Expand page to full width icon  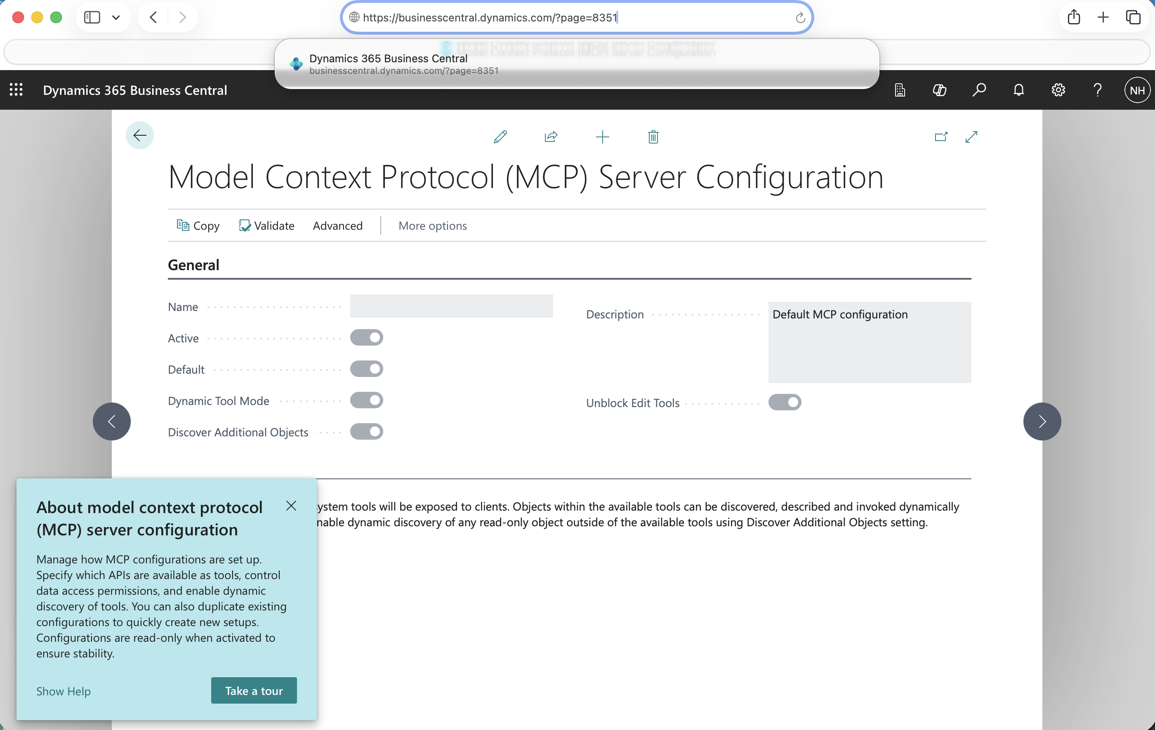[972, 137]
